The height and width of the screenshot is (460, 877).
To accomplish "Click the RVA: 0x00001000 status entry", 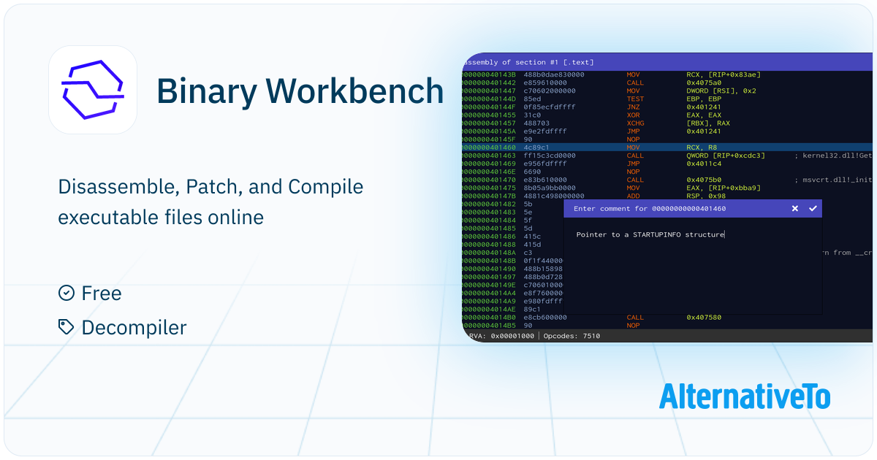I will click(501, 336).
